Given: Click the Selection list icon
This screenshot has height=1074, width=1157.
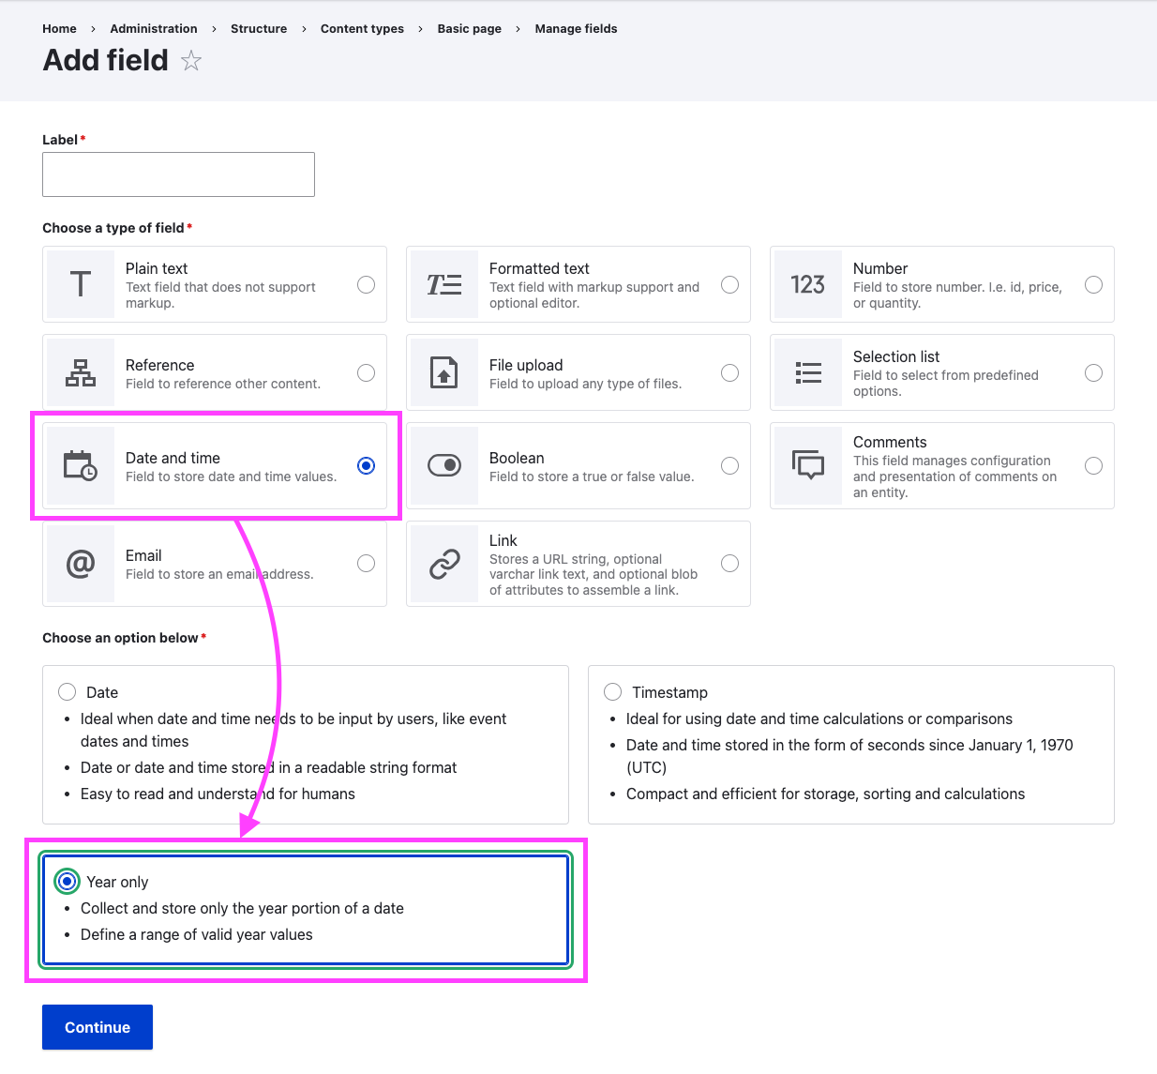Looking at the screenshot, I should (807, 372).
